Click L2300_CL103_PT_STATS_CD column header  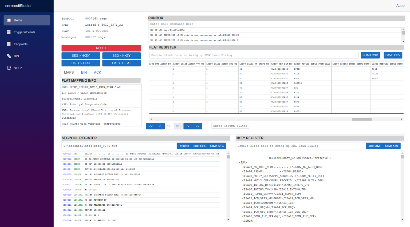click(254, 64)
